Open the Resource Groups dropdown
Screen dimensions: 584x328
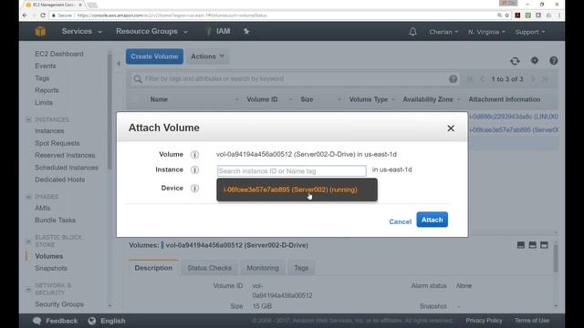tap(151, 32)
